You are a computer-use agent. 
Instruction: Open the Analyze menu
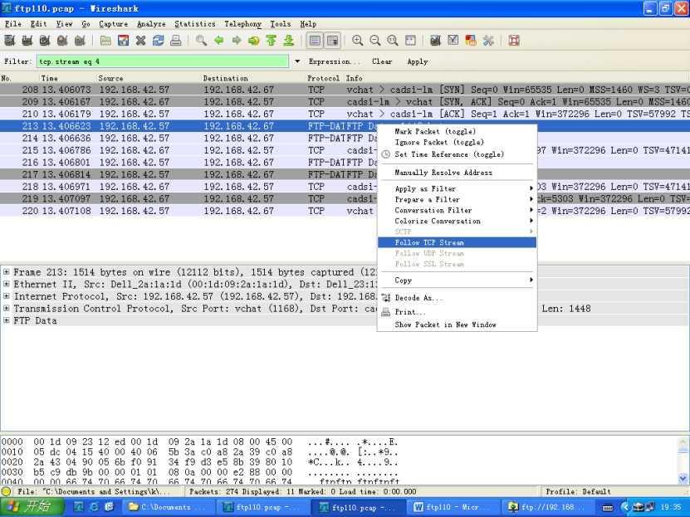pos(151,24)
